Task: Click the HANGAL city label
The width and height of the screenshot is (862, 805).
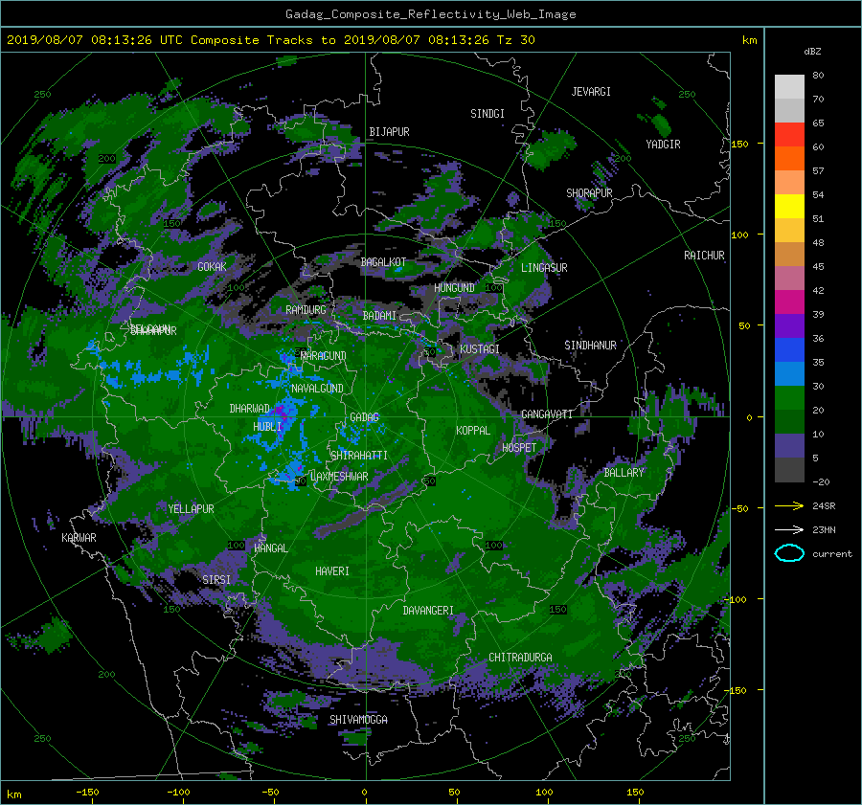Action: coord(271,548)
